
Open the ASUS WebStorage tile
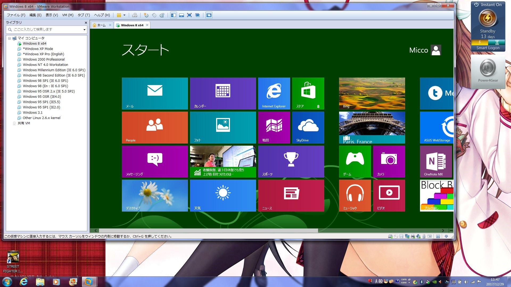(437, 128)
